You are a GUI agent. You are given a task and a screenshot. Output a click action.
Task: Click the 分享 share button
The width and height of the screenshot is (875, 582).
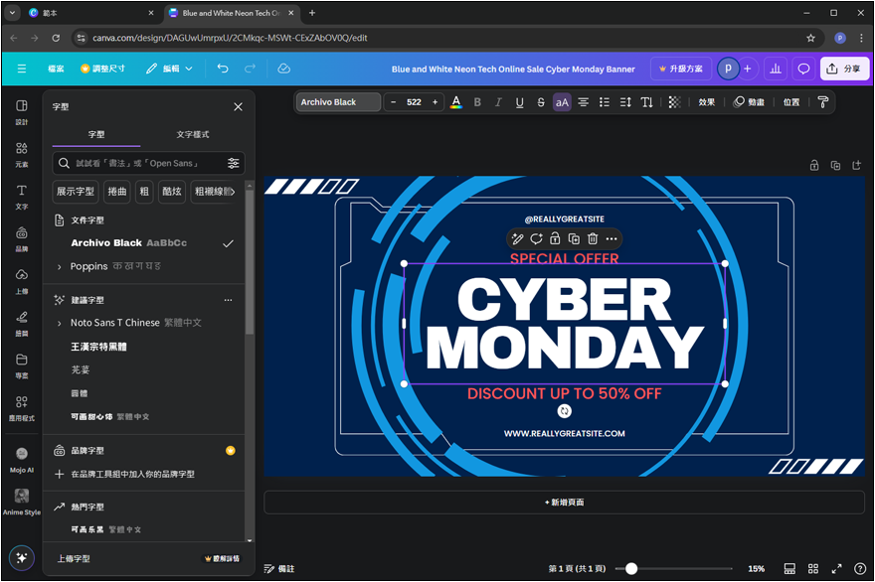tap(843, 69)
